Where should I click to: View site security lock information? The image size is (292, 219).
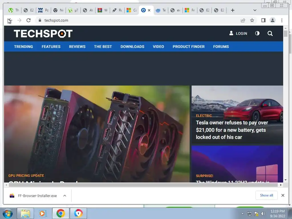point(40,20)
